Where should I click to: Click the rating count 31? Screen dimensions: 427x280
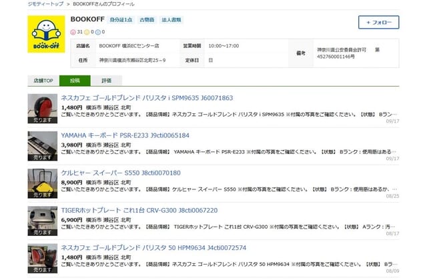[80, 32]
